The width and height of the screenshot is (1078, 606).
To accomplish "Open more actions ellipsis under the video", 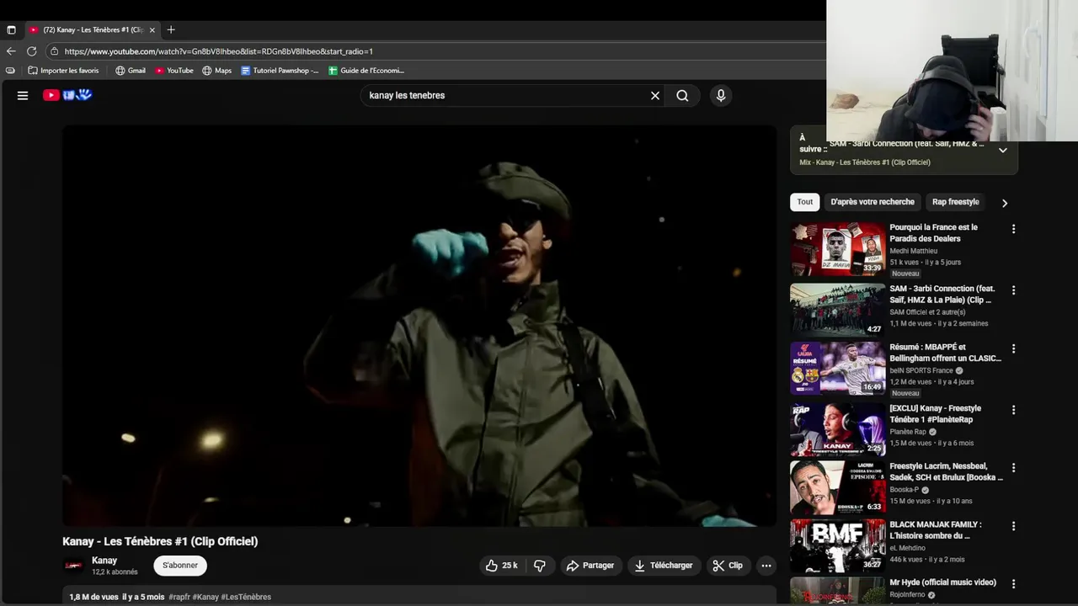I will pos(766,566).
